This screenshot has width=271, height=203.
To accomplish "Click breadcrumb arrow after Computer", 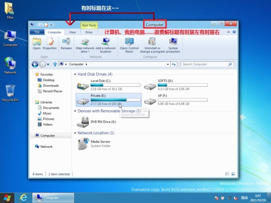I will pyautogui.click(x=87, y=64).
